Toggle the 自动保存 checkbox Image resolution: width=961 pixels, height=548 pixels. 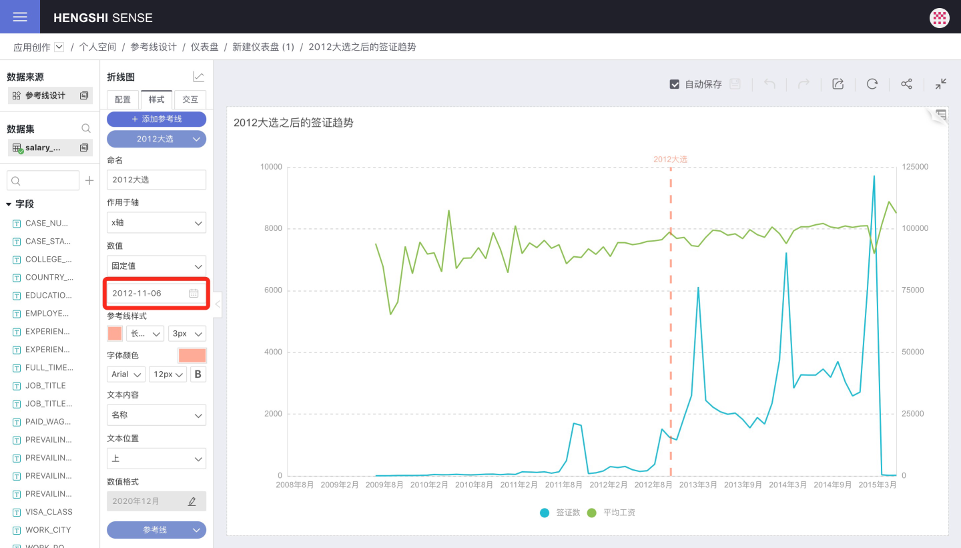674,84
